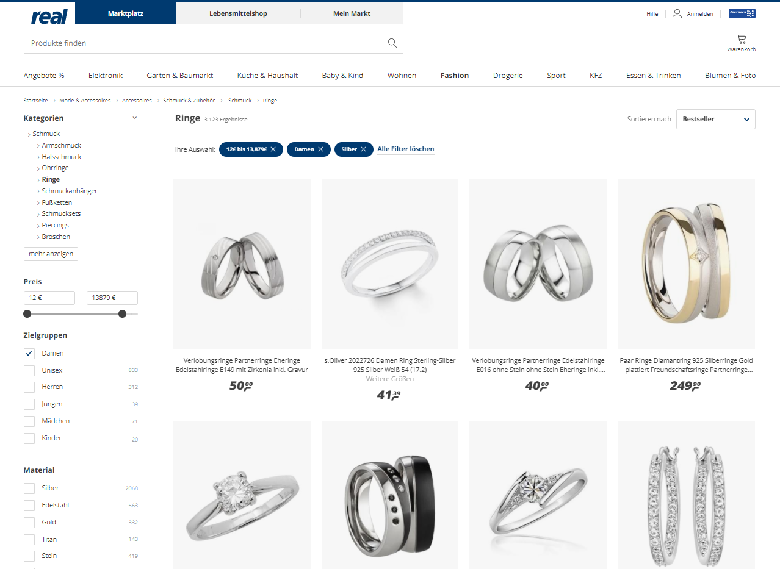780x569 pixels.
Task: Click the minimum price slider handle
Action: pyautogui.click(x=27, y=313)
